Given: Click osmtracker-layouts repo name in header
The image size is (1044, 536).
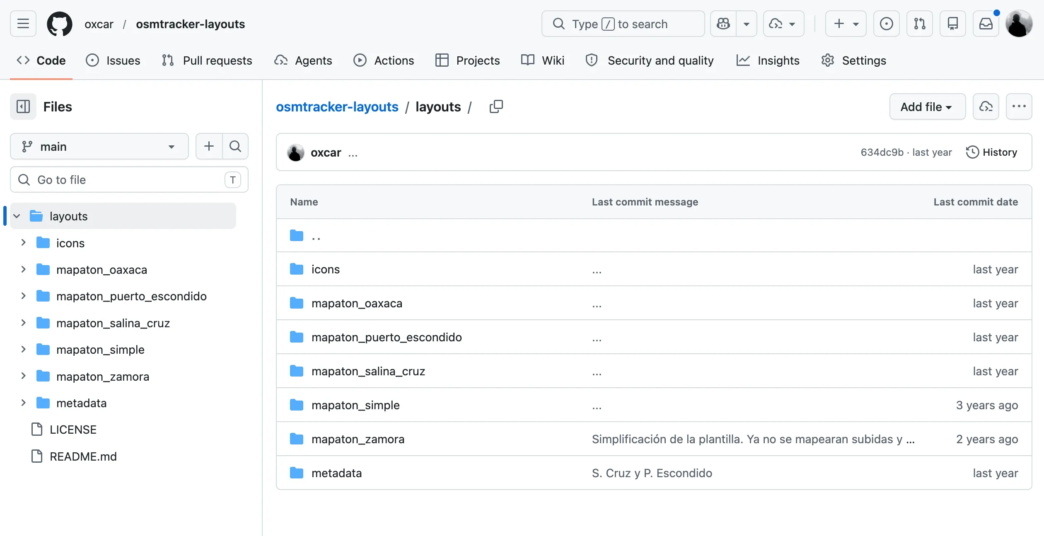Looking at the screenshot, I should click(x=191, y=24).
